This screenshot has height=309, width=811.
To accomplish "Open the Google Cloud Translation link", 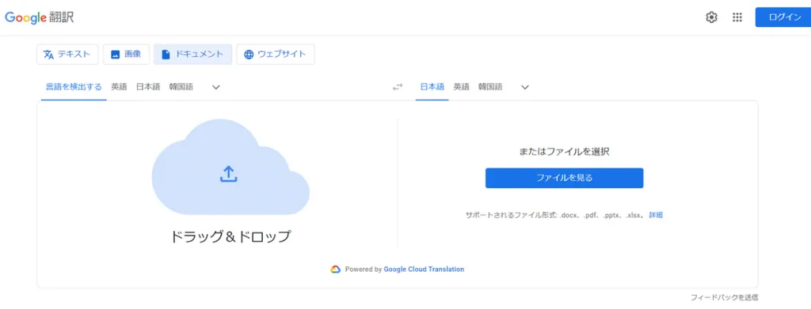I will pyautogui.click(x=424, y=269).
